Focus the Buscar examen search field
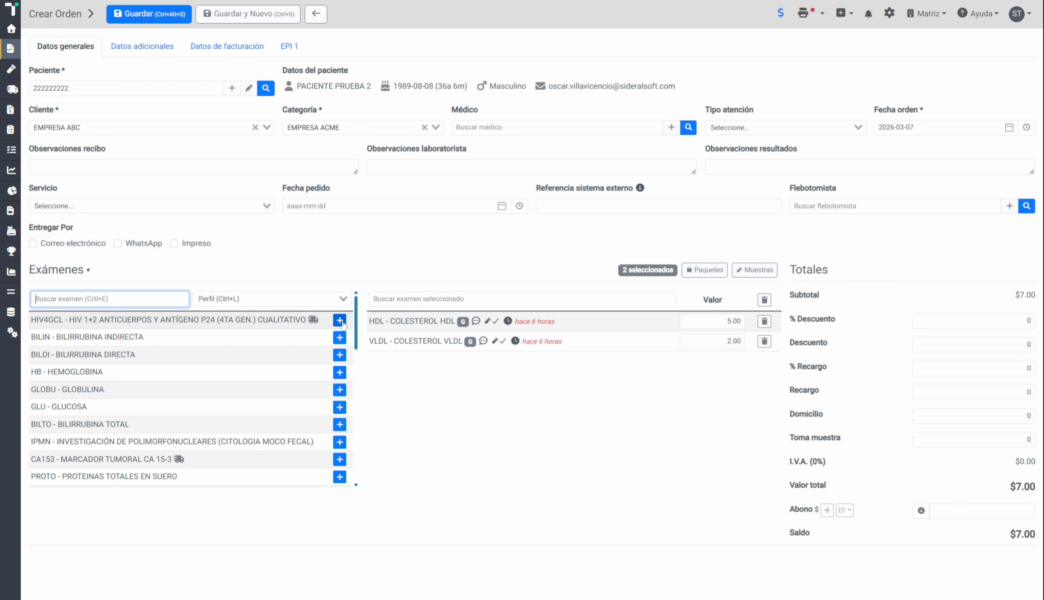 point(110,299)
